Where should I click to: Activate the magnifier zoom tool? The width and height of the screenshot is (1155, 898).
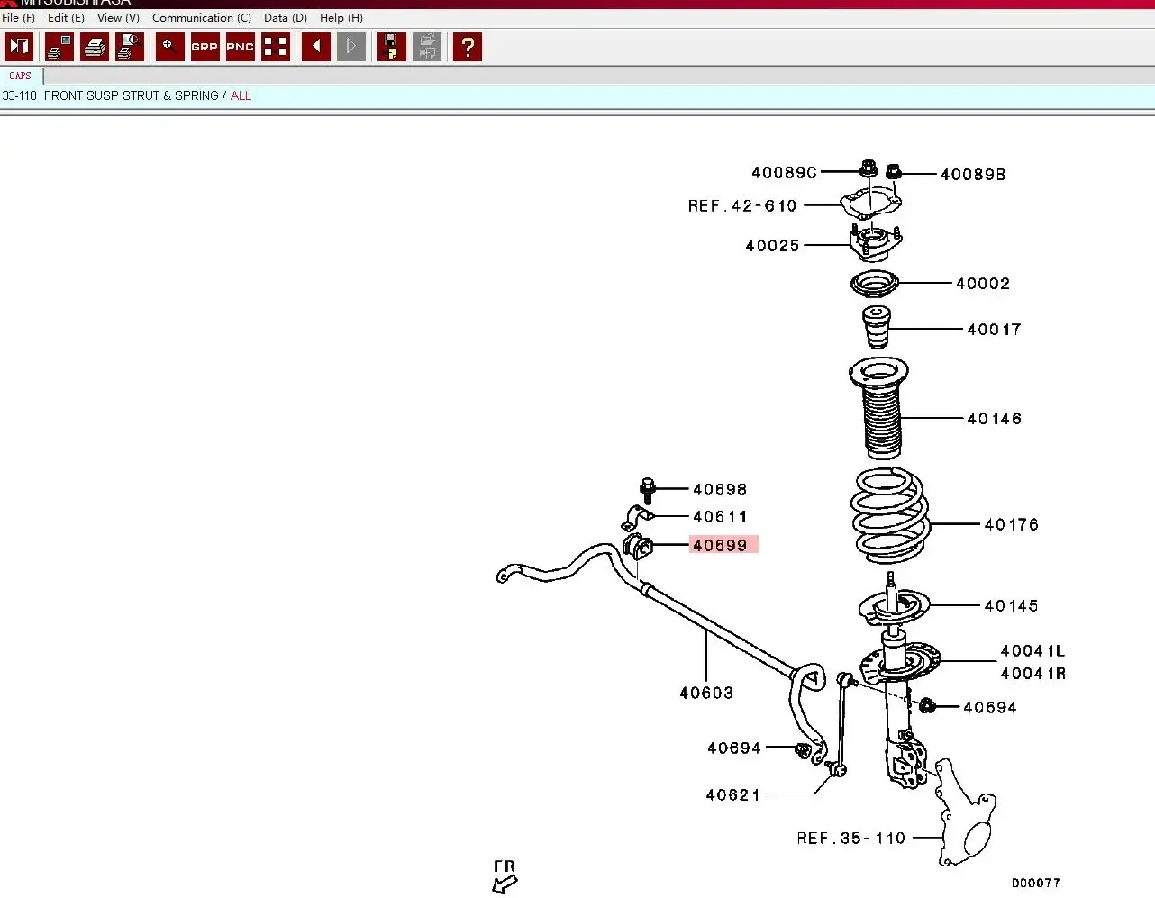click(169, 47)
